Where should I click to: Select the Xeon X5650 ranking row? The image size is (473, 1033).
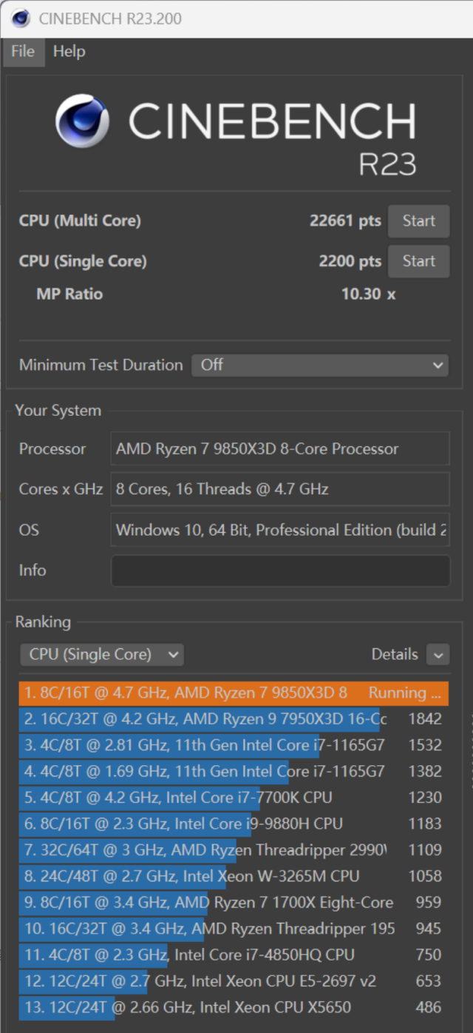click(234, 1007)
